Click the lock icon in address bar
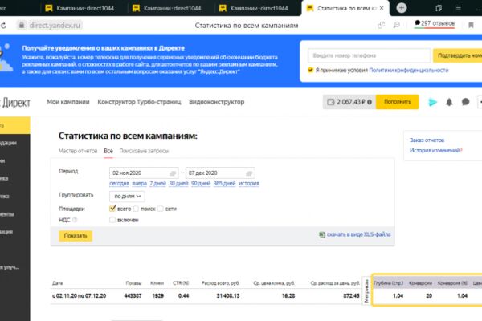The image size is (482, 321). tap(22, 25)
